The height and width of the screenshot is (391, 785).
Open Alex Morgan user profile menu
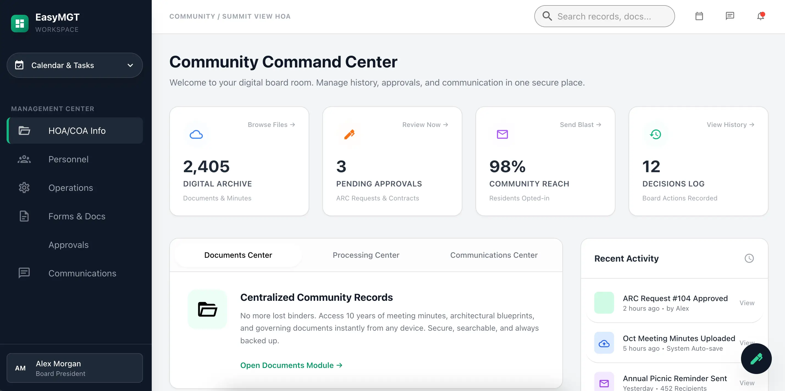point(75,368)
